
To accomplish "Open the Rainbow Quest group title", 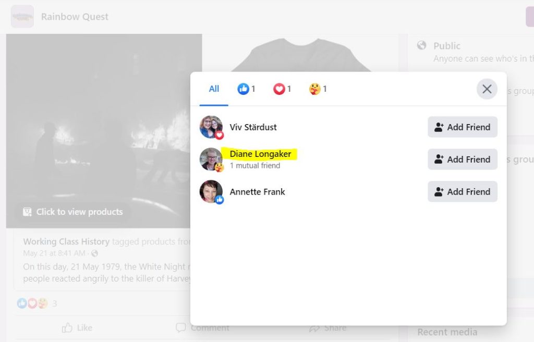I will point(75,17).
